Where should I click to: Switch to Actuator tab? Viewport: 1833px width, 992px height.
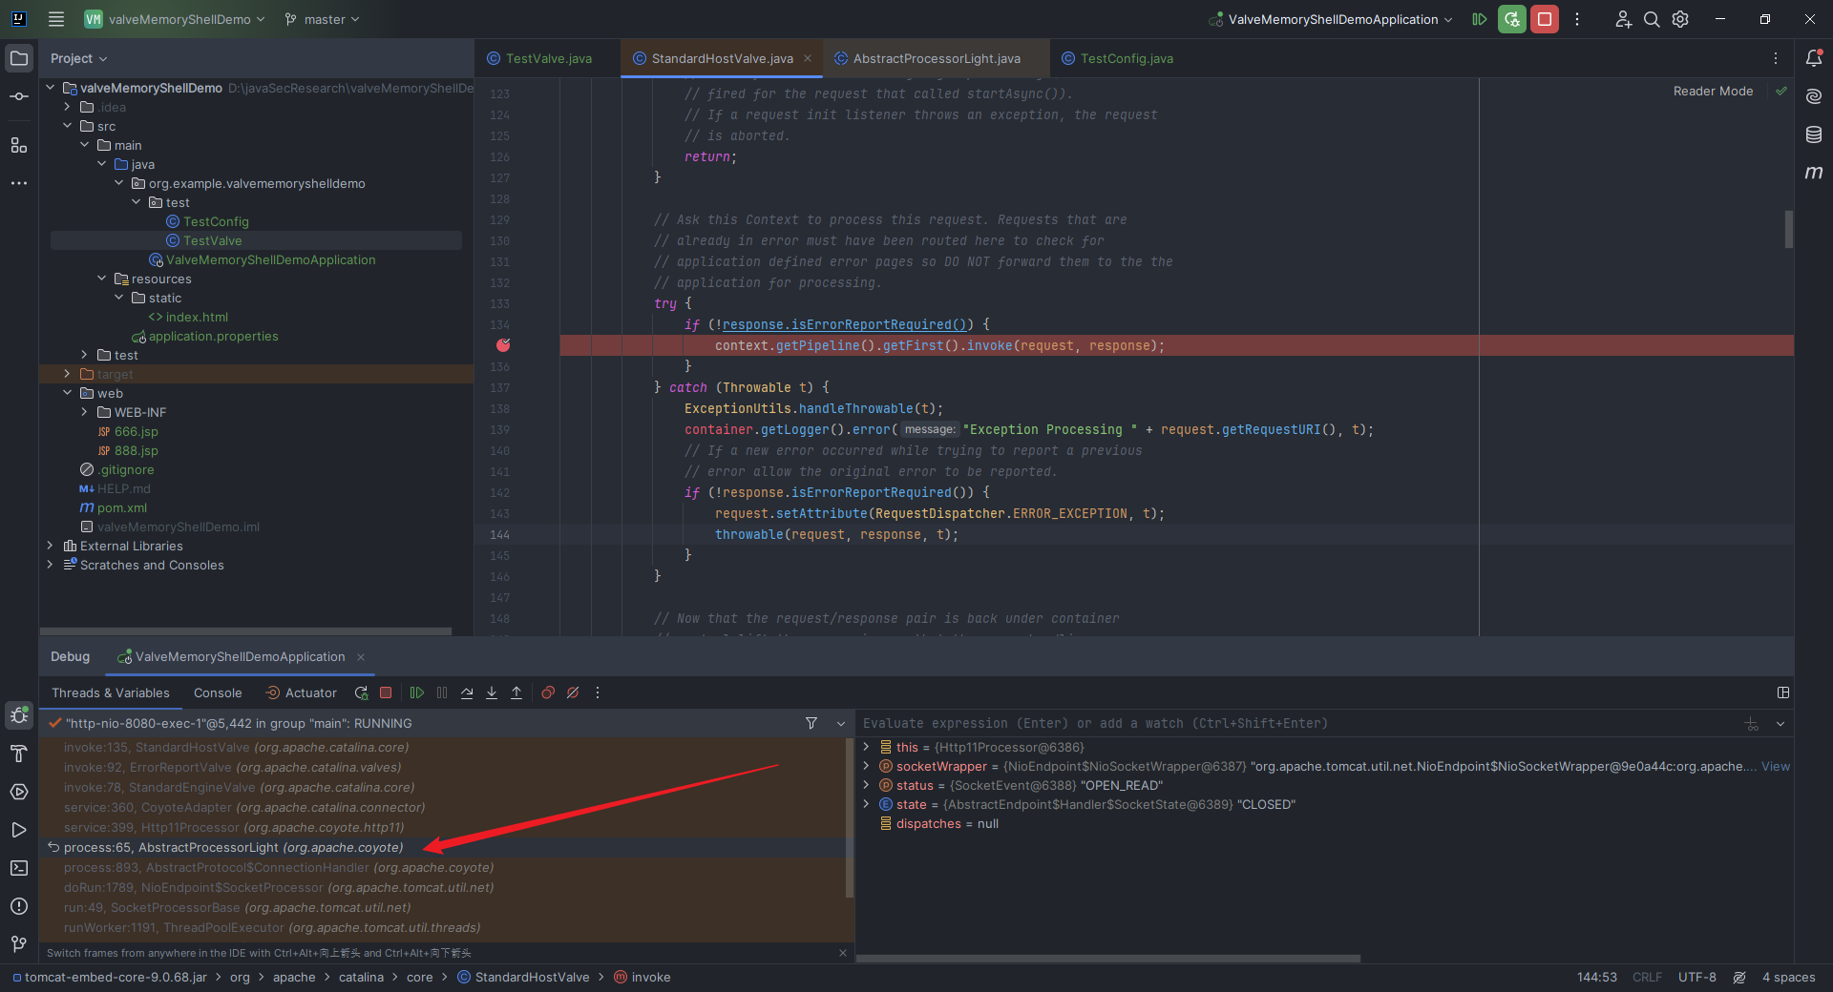[x=301, y=693]
